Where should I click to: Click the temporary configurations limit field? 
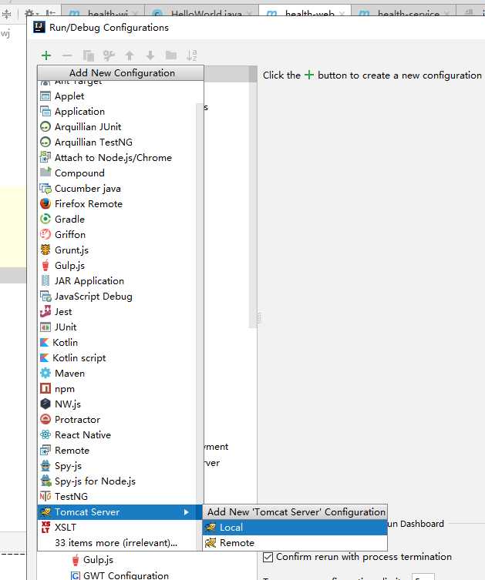[x=423, y=577]
